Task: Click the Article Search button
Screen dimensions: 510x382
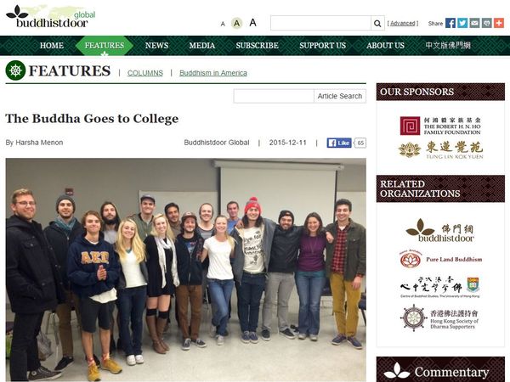Action: tap(340, 96)
